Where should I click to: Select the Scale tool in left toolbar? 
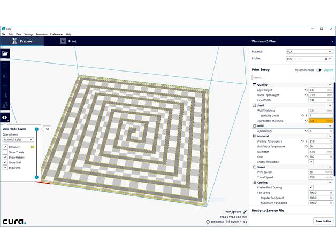pyautogui.click(x=5, y=76)
